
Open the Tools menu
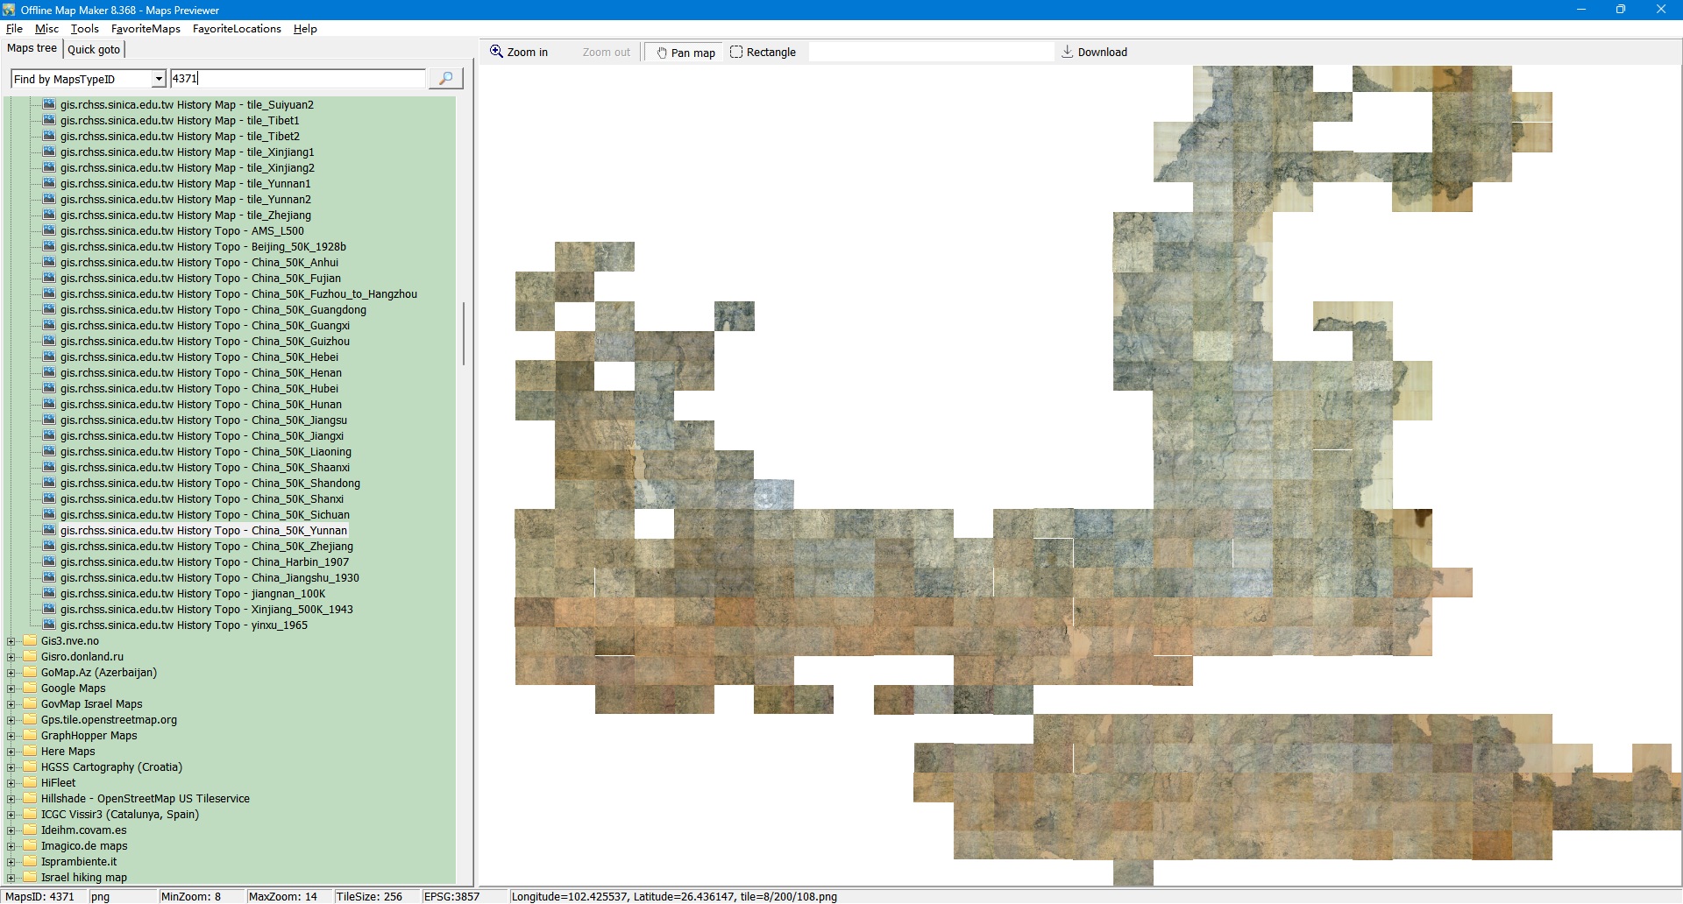point(84,29)
